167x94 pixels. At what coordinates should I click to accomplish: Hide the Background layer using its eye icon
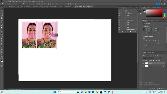(144, 66)
